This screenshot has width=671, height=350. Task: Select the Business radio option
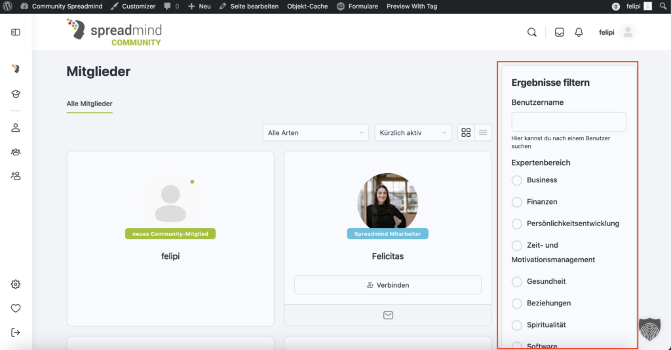517,180
